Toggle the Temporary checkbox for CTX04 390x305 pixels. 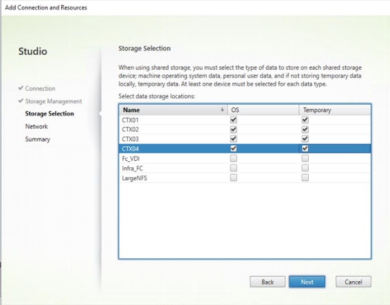pyautogui.click(x=305, y=149)
